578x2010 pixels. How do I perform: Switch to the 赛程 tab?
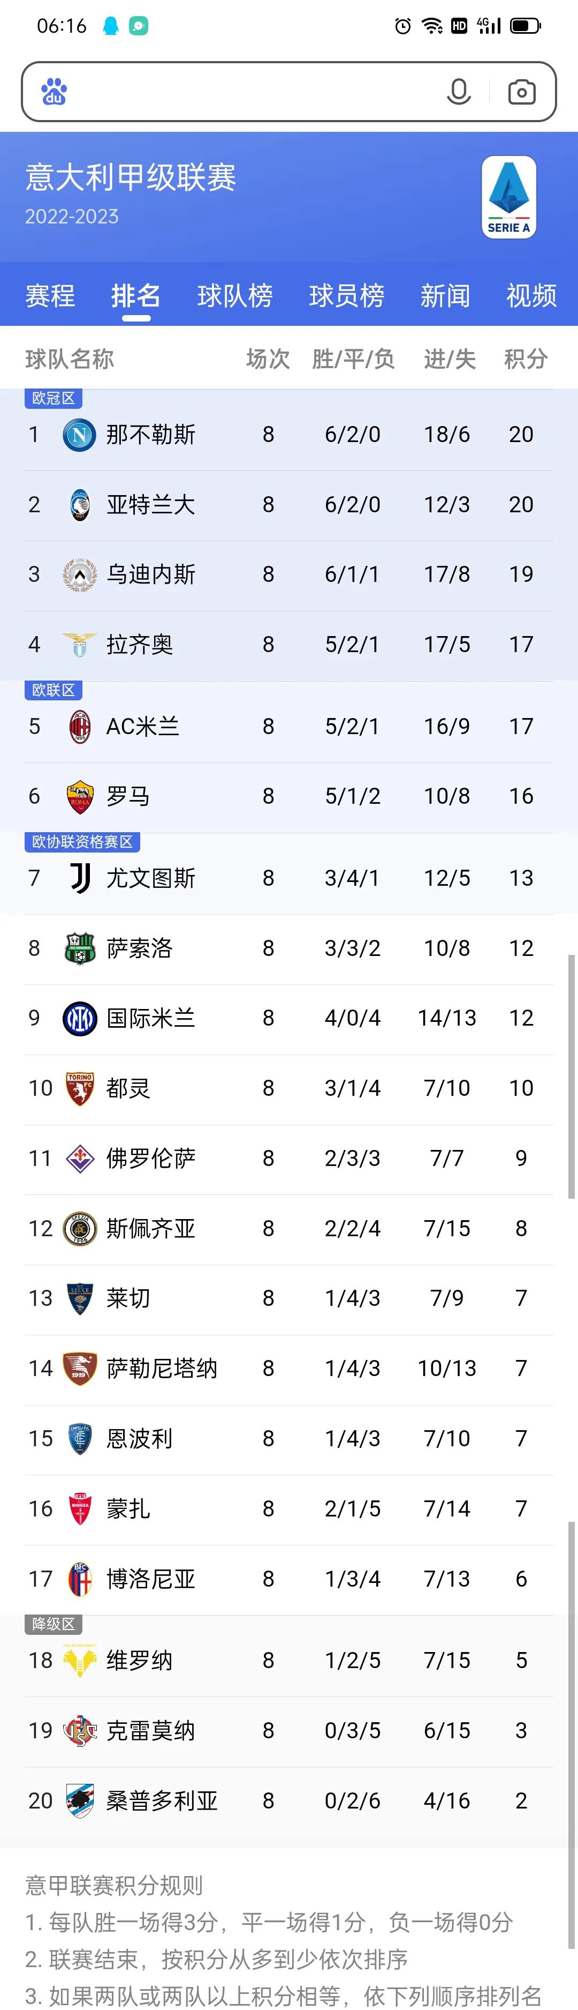[50, 296]
